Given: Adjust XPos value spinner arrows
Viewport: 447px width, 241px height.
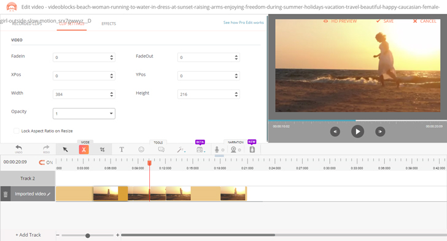Looking at the screenshot, I should pyautogui.click(x=112, y=76).
